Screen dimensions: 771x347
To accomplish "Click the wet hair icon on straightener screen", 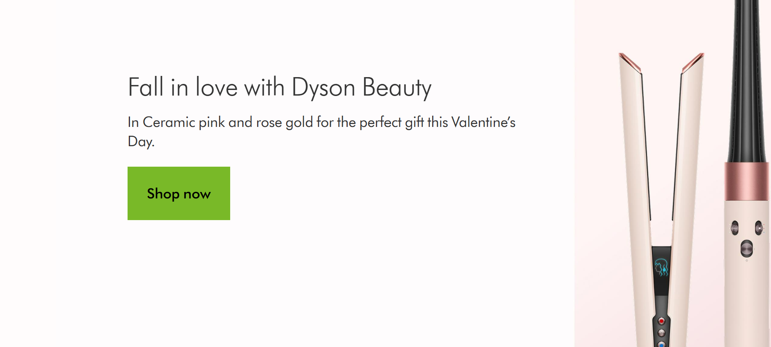I will (x=661, y=267).
